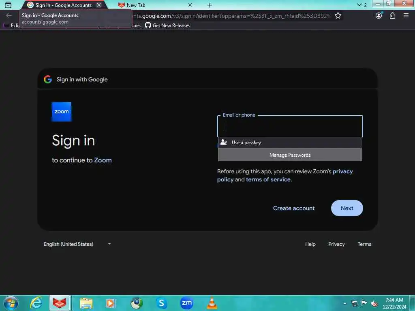415x311 pixels.
Task: Open Manage Passwords from the autofill dropdown
Action: [x=290, y=155]
